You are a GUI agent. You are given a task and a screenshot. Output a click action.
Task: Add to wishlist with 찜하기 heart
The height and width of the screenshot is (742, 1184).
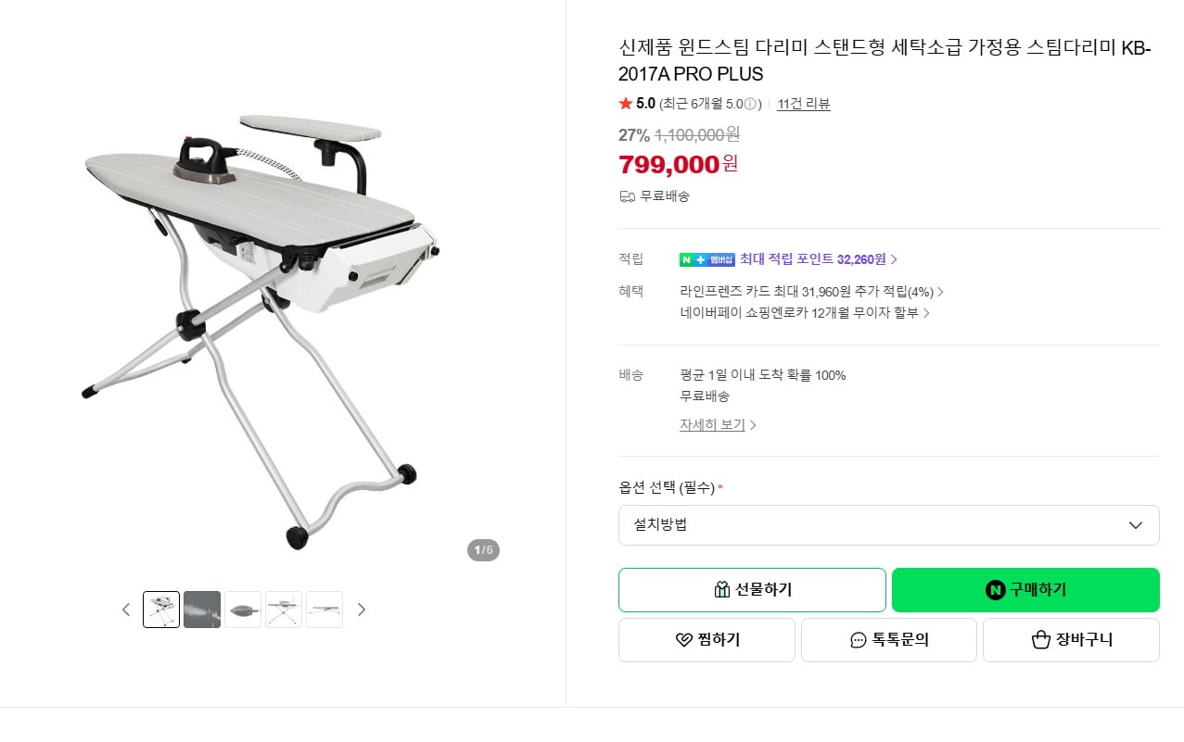(707, 640)
